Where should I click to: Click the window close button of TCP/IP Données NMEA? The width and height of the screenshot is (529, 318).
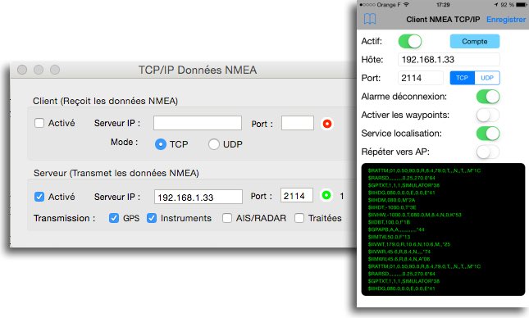[22, 70]
